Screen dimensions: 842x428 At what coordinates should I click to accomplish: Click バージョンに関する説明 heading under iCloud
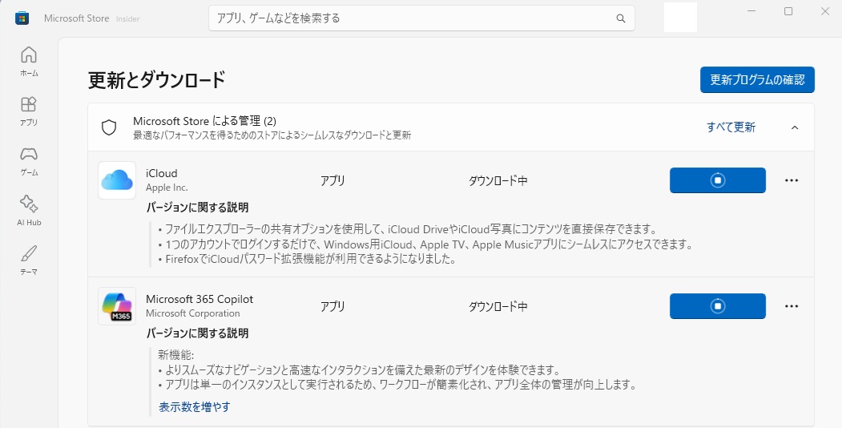point(198,208)
